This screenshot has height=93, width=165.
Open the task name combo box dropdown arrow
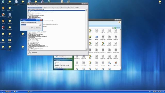(x=40, y=25)
